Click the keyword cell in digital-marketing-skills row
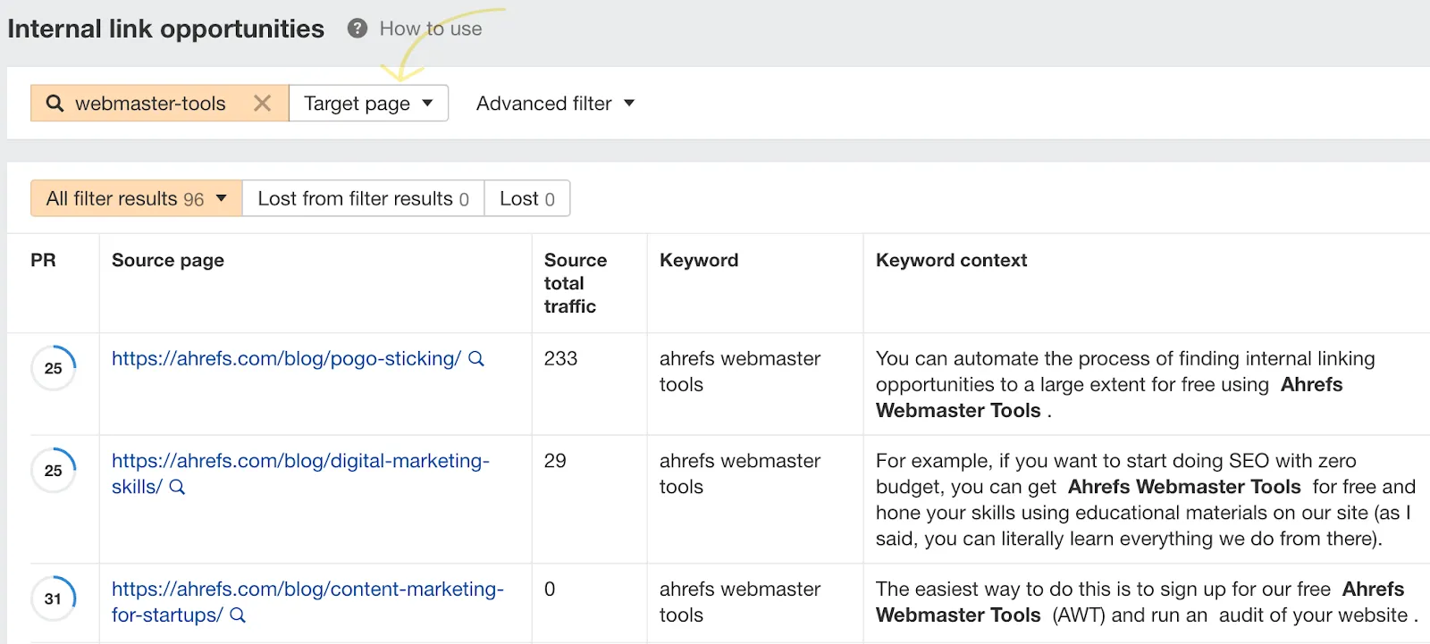1430x644 pixels. 740,473
